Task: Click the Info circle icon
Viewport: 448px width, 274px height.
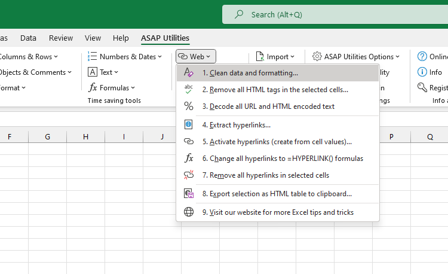Action: coord(422,72)
